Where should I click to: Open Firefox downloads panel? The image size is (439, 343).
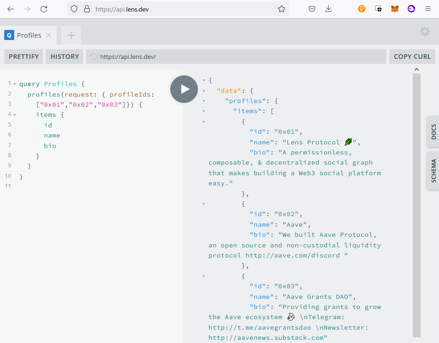click(x=329, y=9)
